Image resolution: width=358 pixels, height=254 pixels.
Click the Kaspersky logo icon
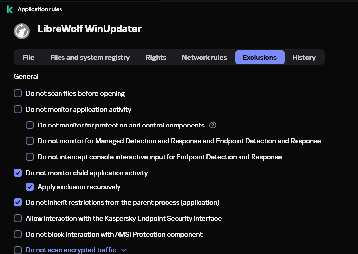coord(10,9)
